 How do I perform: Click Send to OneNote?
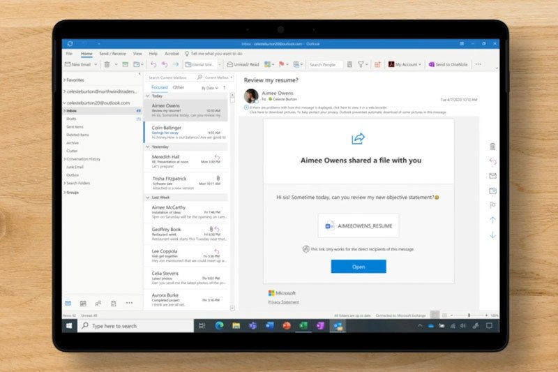tap(448, 64)
